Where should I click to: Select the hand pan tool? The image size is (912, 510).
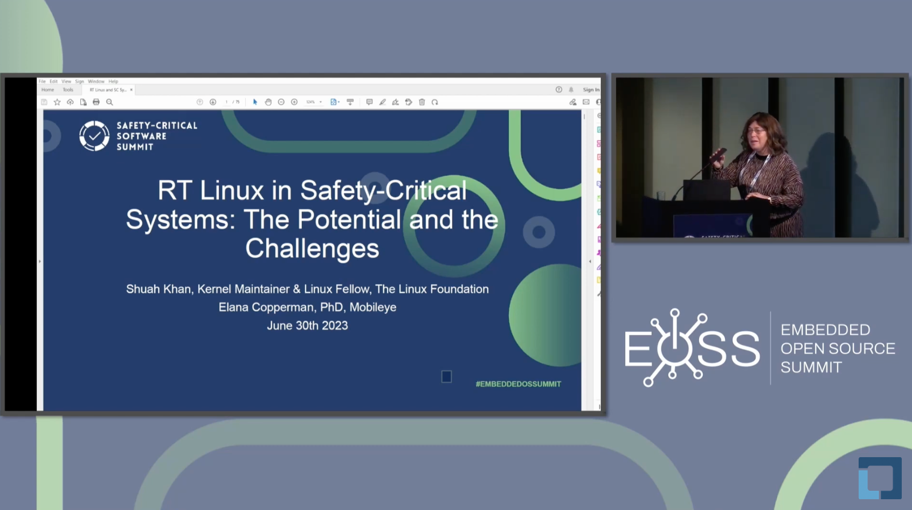[x=268, y=102]
